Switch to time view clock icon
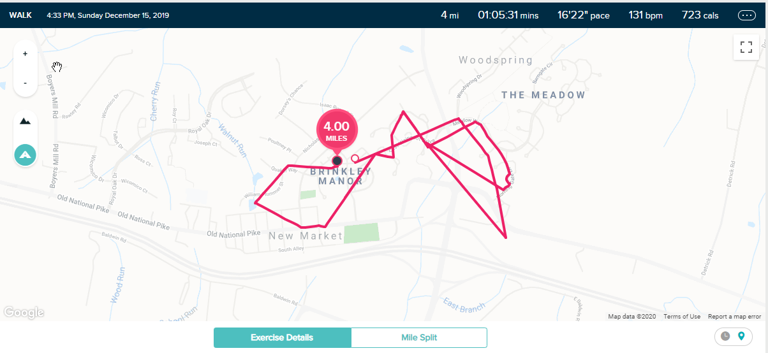This screenshot has height=353, width=768. [725, 336]
